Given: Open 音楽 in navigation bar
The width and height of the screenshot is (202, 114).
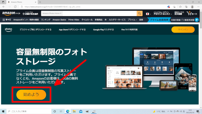Looking at the screenshot, I should coord(141,20).
